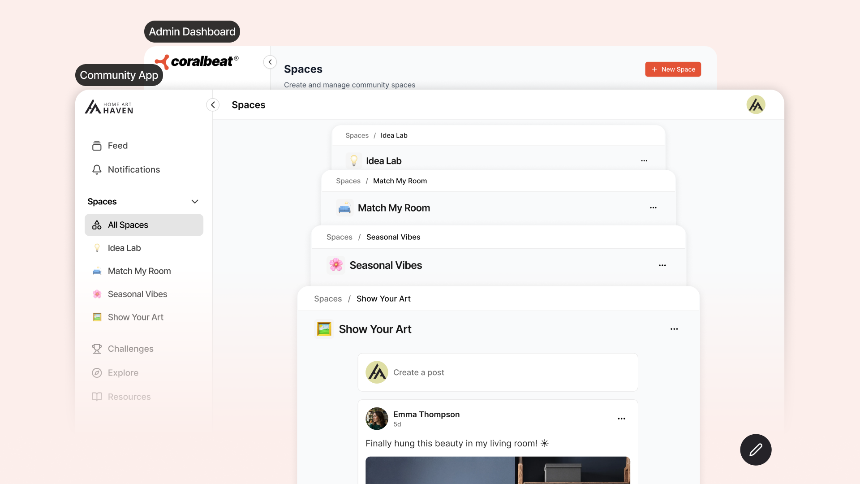Click the profile avatar at top right
Viewport: 860px width, 484px height.
756,105
